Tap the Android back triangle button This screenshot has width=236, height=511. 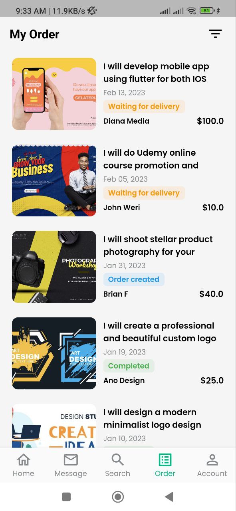coord(169,497)
